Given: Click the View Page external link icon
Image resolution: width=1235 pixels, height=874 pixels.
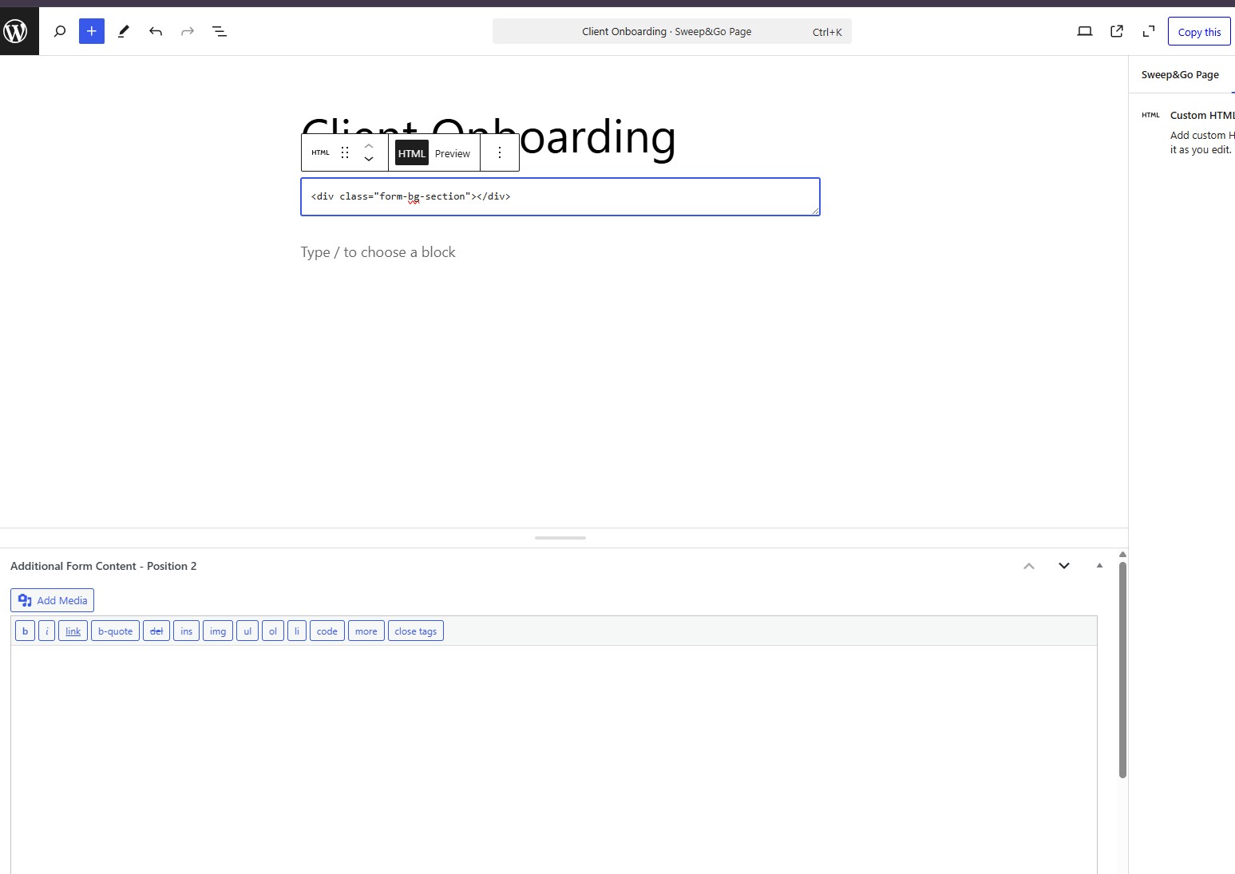Looking at the screenshot, I should (x=1117, y=32).
